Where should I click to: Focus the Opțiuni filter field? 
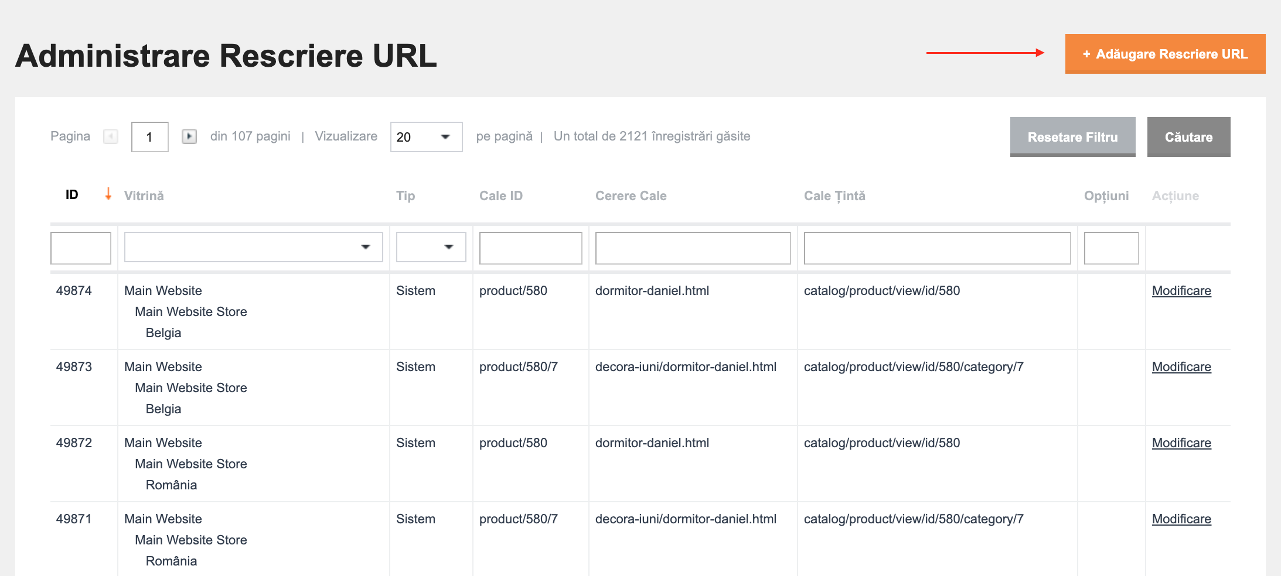(1111, 248)
